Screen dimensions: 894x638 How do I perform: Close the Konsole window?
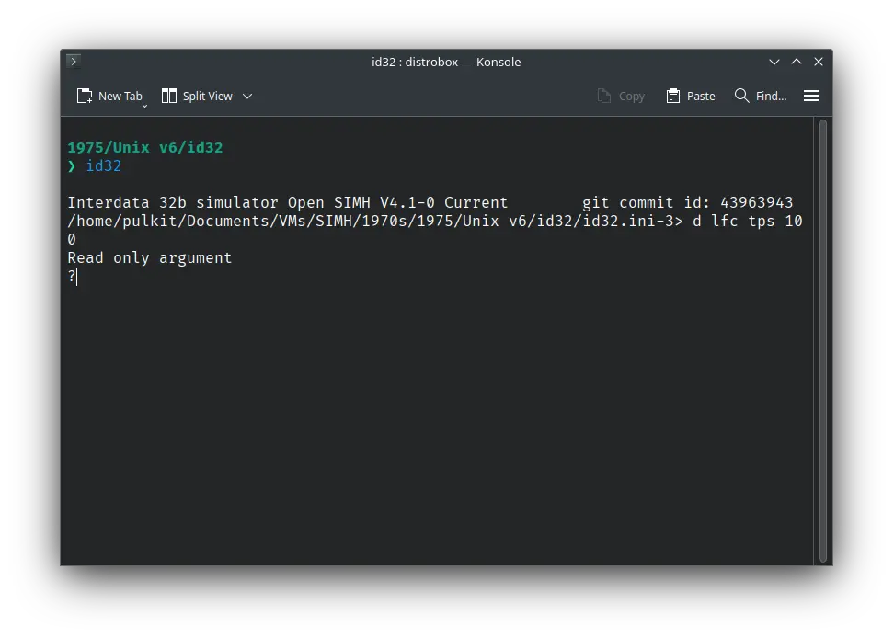tap(818, 62)
